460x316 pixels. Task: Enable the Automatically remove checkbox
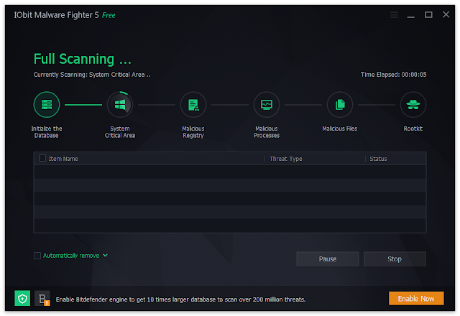(37, 256)
